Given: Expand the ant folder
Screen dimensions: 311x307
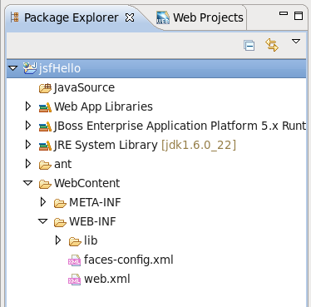Looking at the screenshot, I should 28,164.
